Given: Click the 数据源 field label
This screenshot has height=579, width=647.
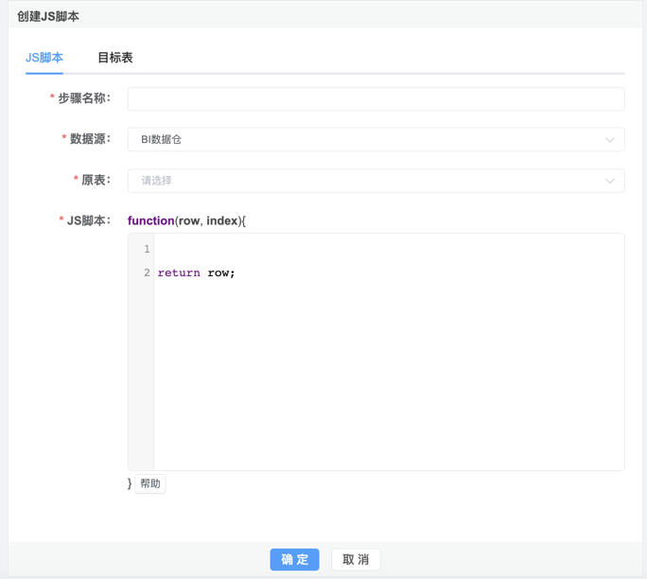Looking at the screenshot, I should (x=90, y=139).
